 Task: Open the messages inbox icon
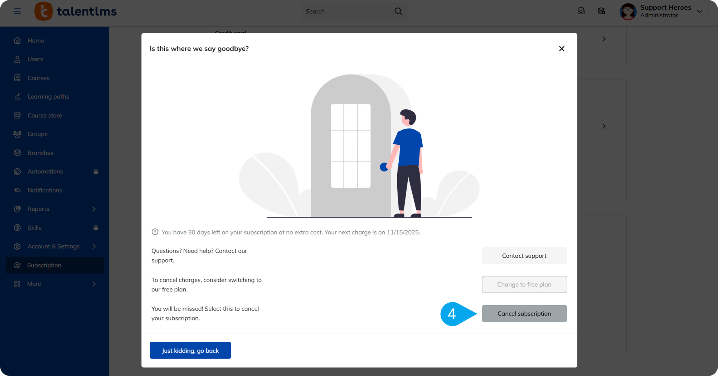pyautogui.click(x=581, y=11)
